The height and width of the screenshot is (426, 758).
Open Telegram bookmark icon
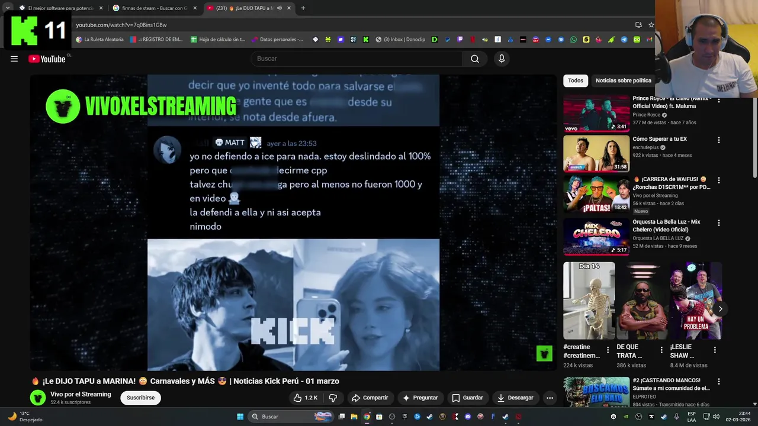pyautogui.click(x=624, y=40)
